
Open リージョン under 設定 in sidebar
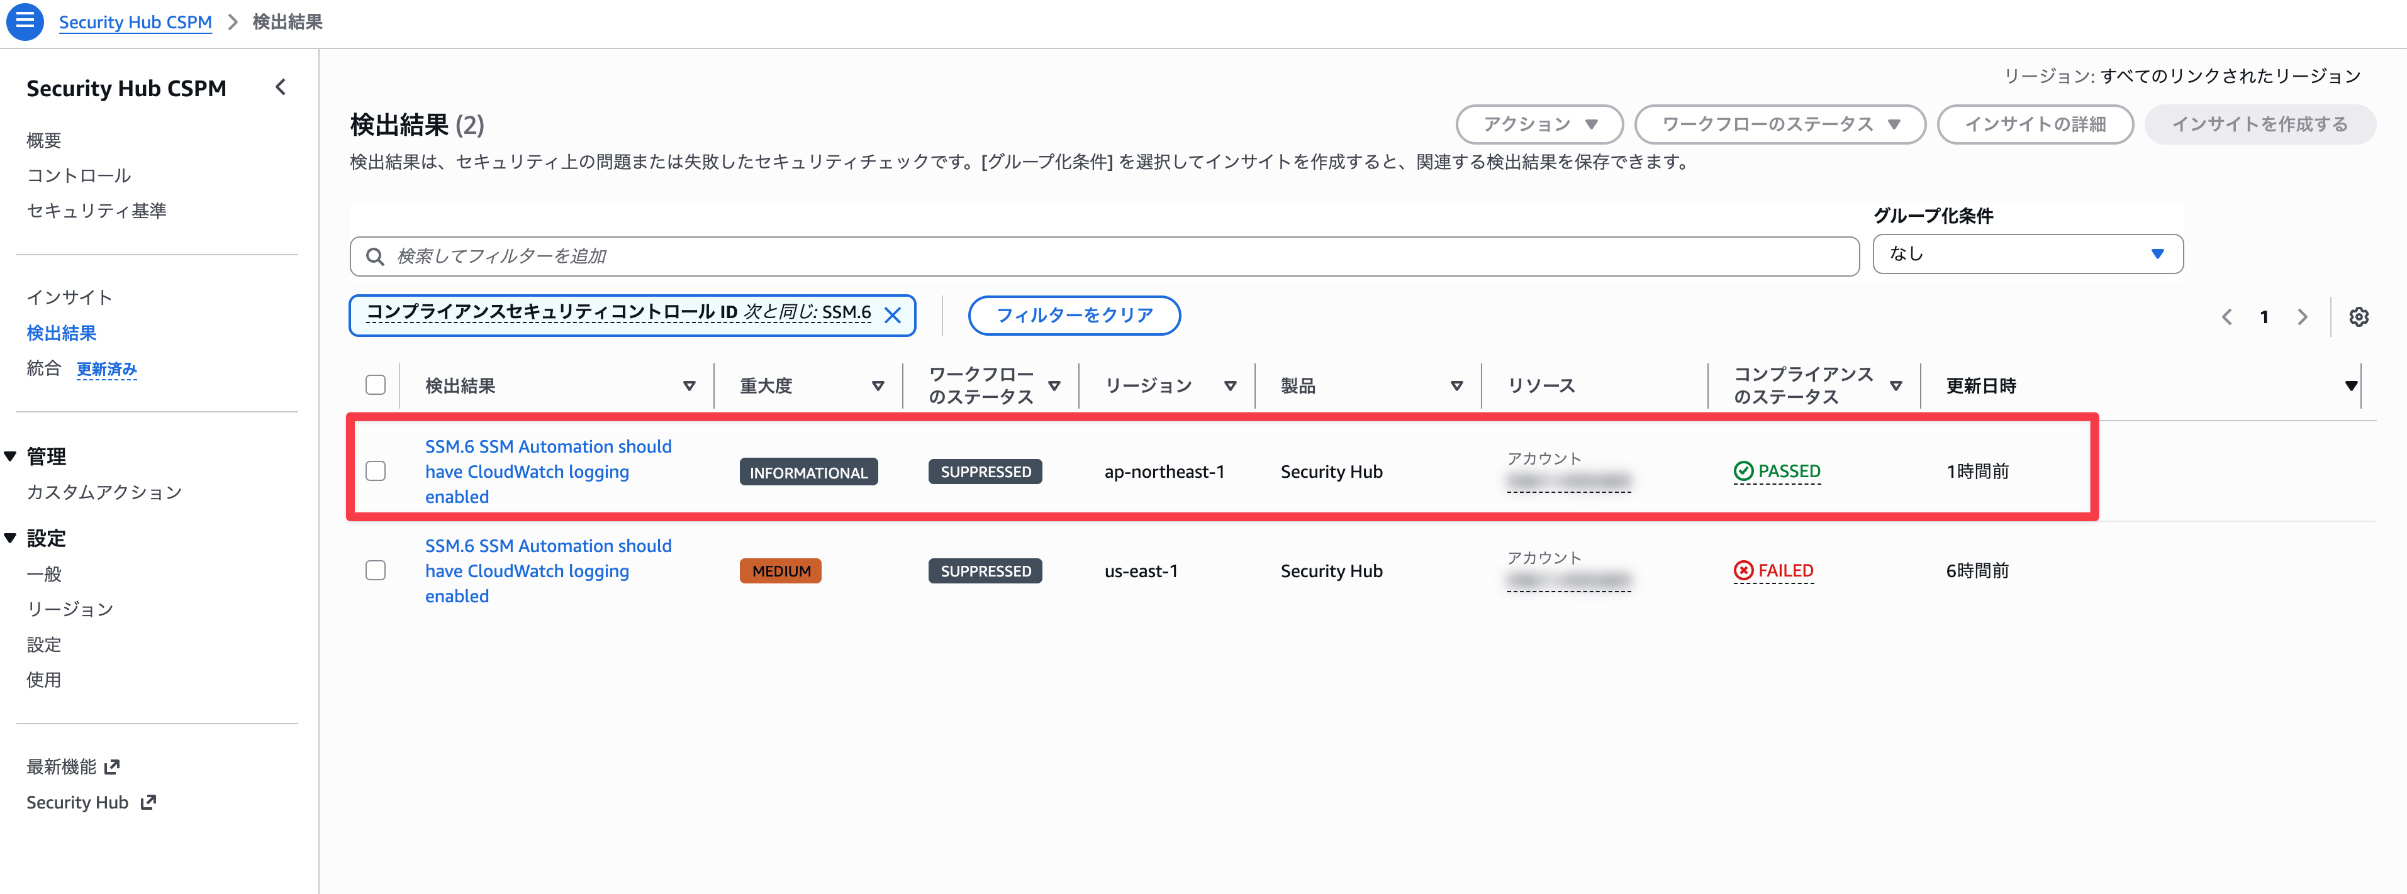[69, 609]
